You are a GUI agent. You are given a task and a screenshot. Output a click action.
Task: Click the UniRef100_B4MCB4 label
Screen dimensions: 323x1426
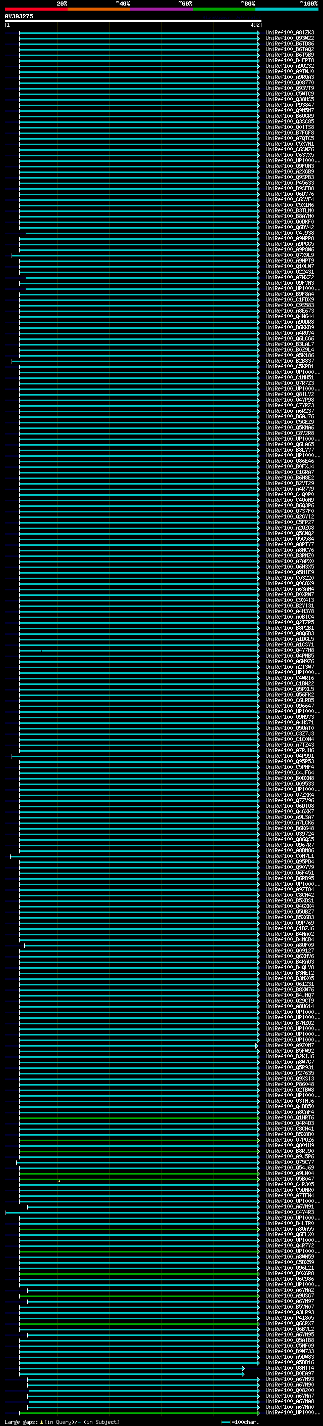[x=289, y=939]
